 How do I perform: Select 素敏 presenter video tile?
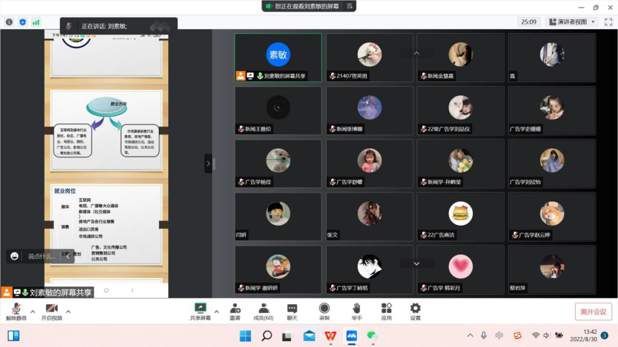coord(278,58)
